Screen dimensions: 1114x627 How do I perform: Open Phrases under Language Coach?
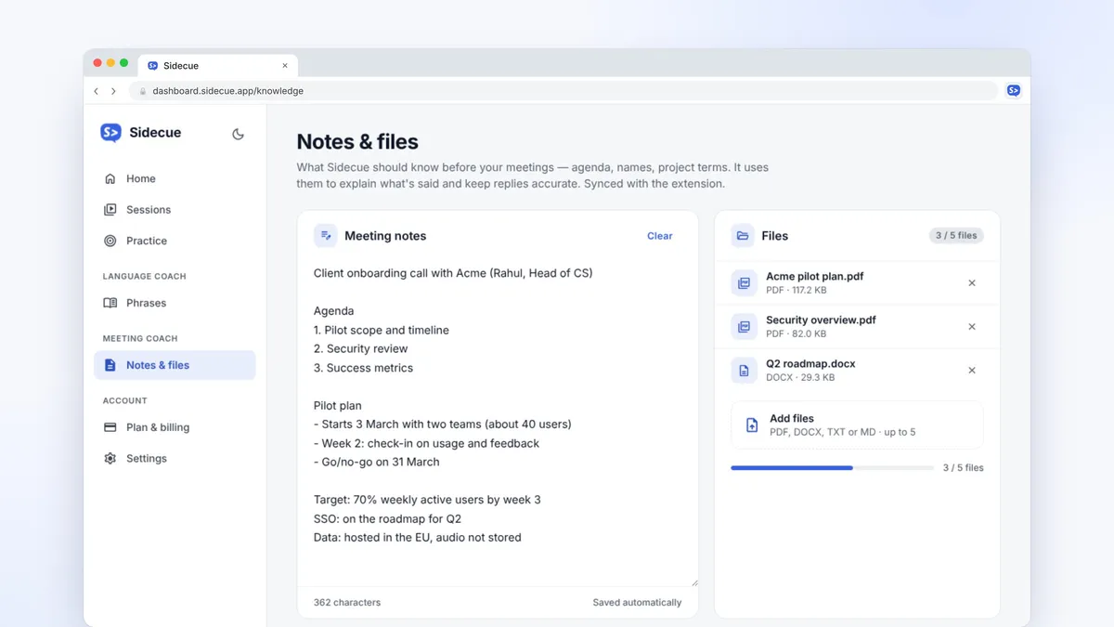click(175, 303)
